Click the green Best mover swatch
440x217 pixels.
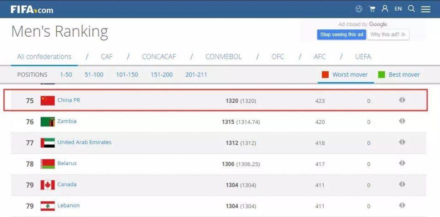(x=381, y=75)
